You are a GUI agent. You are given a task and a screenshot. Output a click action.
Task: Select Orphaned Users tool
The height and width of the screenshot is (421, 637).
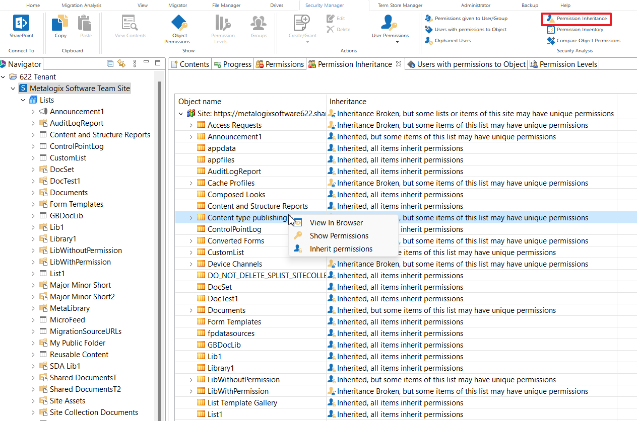tap(453, 41)
